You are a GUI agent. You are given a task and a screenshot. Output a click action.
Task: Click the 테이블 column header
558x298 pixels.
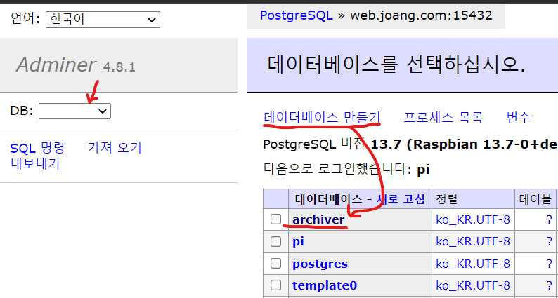click(x=536, y=200)
